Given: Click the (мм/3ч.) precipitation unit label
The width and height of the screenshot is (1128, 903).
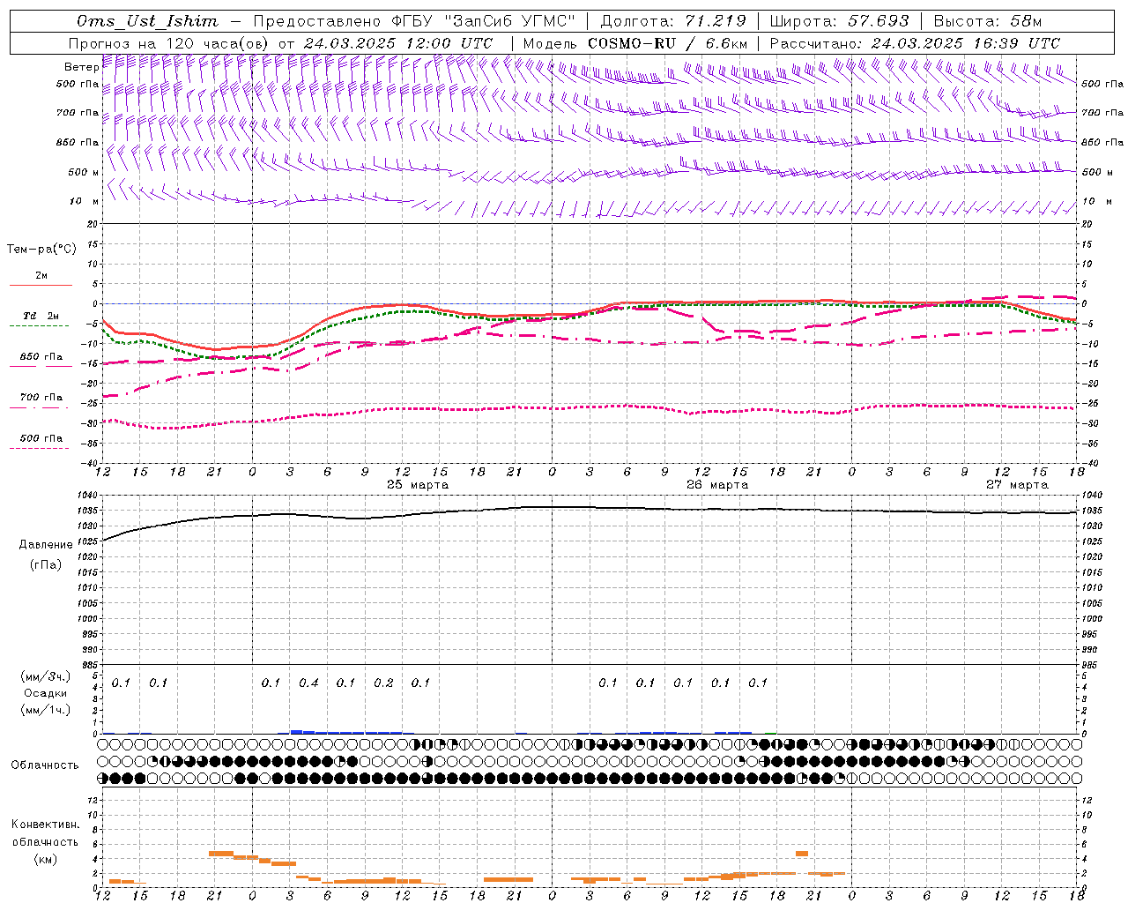Looking at the screenshot, I should 46,676.
